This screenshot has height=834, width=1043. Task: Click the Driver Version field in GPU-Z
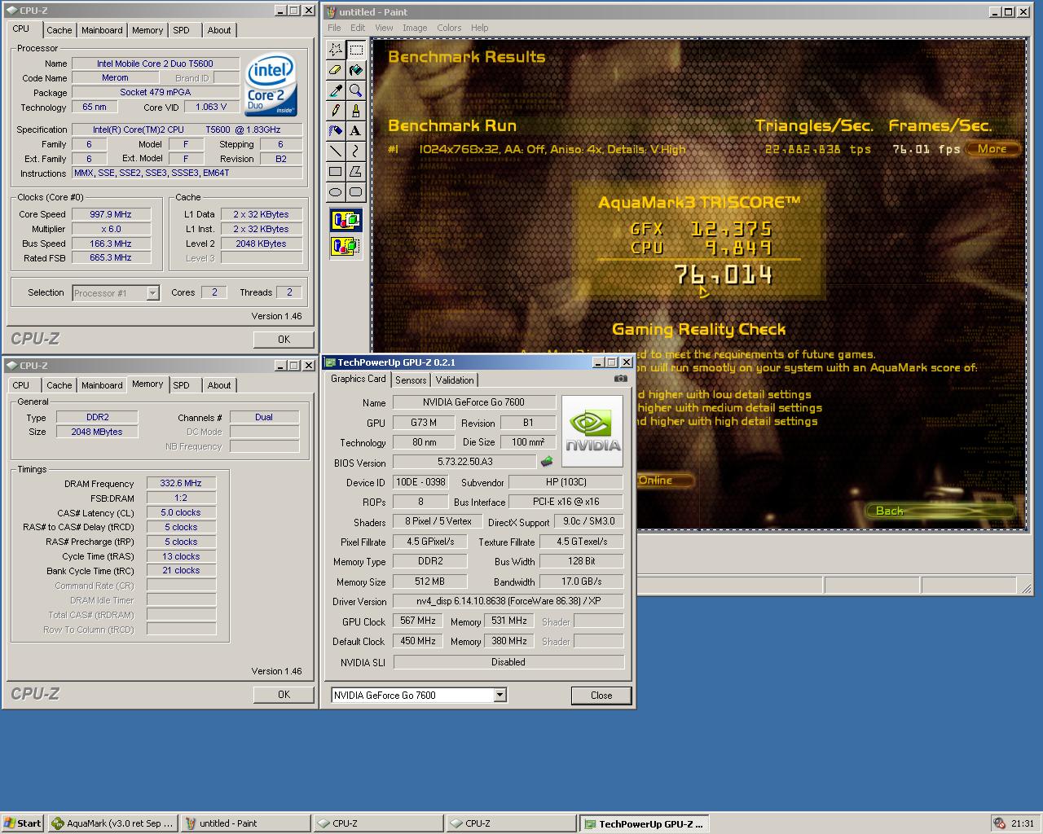pyautogui.click(x=508, y=601)
